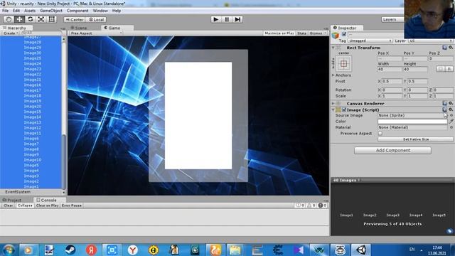Enable the Preserve Aspect checkbox
Viewport: 455px width, 256px height.
tap(380, 133)
